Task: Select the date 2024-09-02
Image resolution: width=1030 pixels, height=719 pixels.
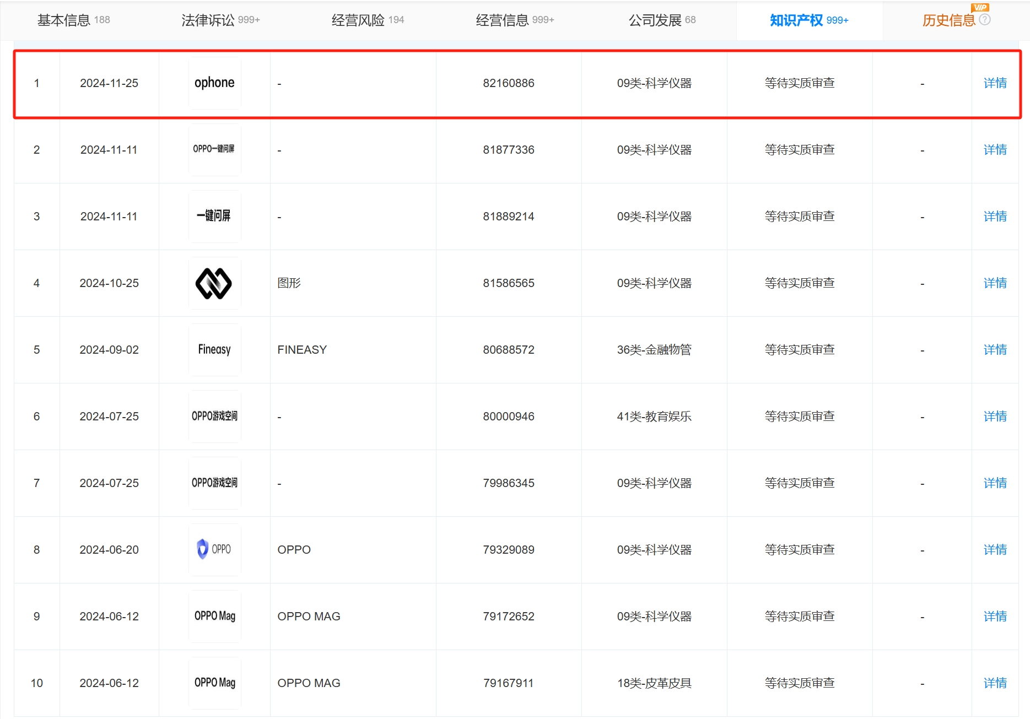Action: (109, 350)
